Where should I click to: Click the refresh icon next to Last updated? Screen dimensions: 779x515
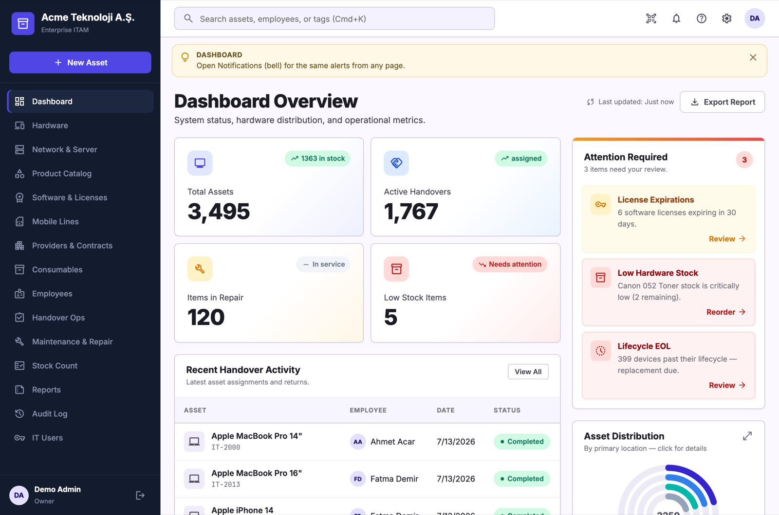[591, 102]
